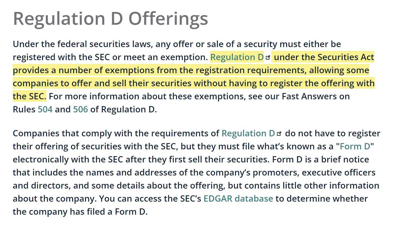Follow the Regulation D link in second paragraph
The image size is (393, 228).
[x=248, y=133]
